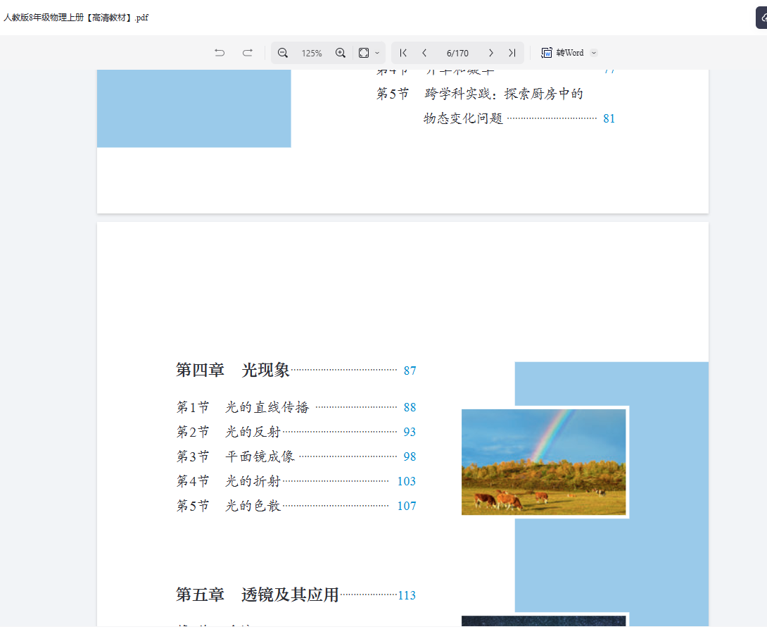Open chapter link 第四章 光现象

click(x=233, y=370)
